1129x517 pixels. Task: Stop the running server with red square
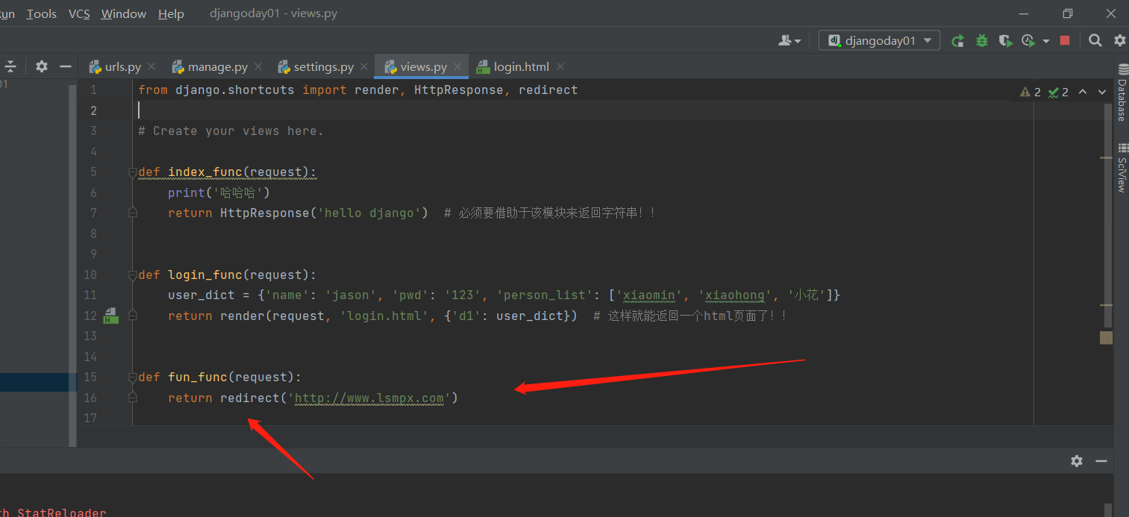click(1065, 40)
